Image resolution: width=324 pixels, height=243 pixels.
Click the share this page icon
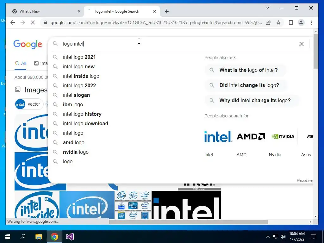[x=268, y=22]
